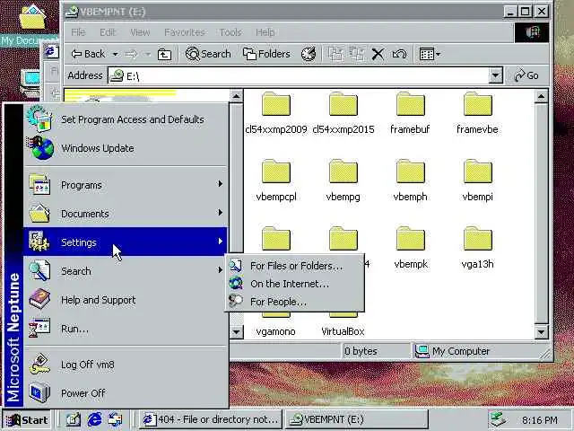
Task: Open Set Program Access and Defaults
Action: coord(126,119)
